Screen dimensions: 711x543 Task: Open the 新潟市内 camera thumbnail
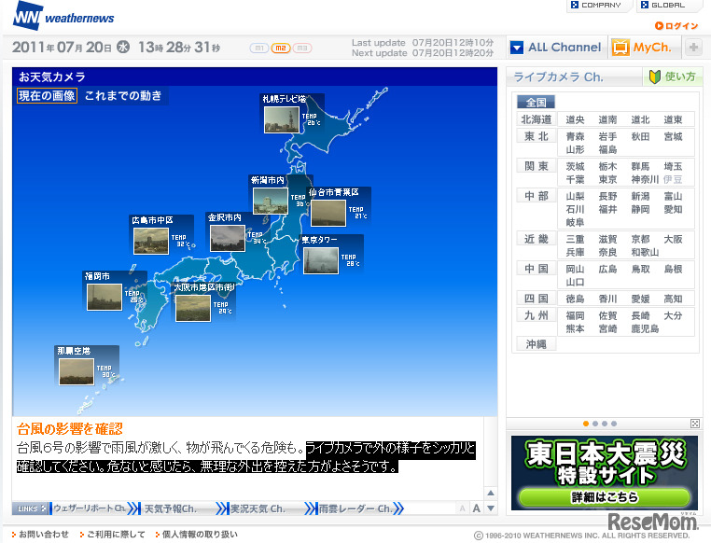point(271,201)
